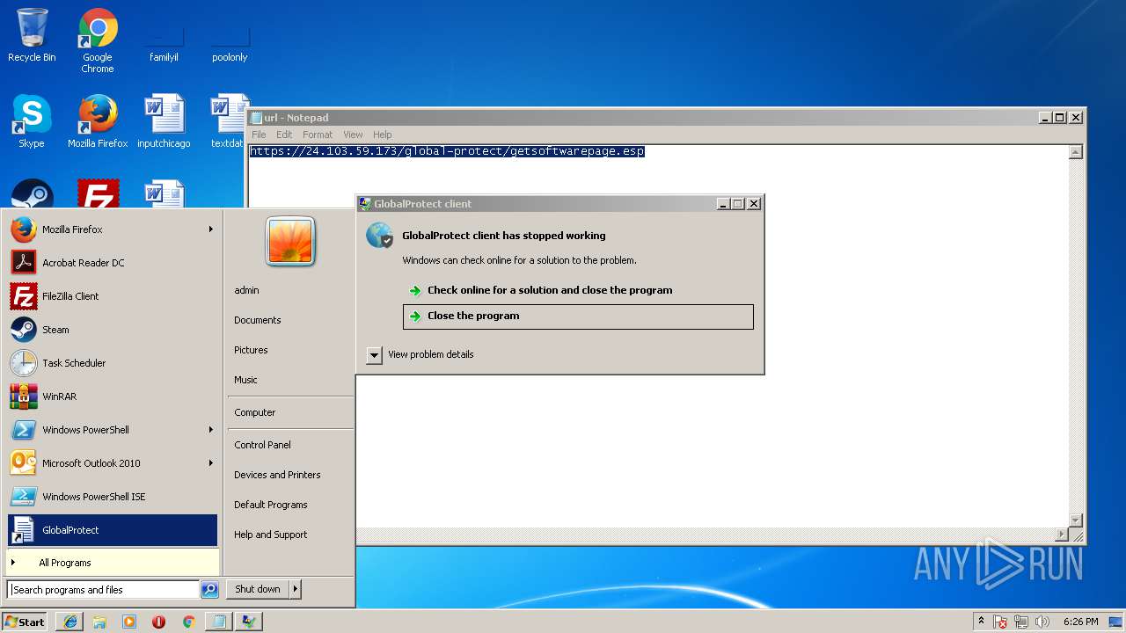The width and height of the screenshot is (1126, 633).
Task: Click the Start menu search magnifier button
Action: 209,590
